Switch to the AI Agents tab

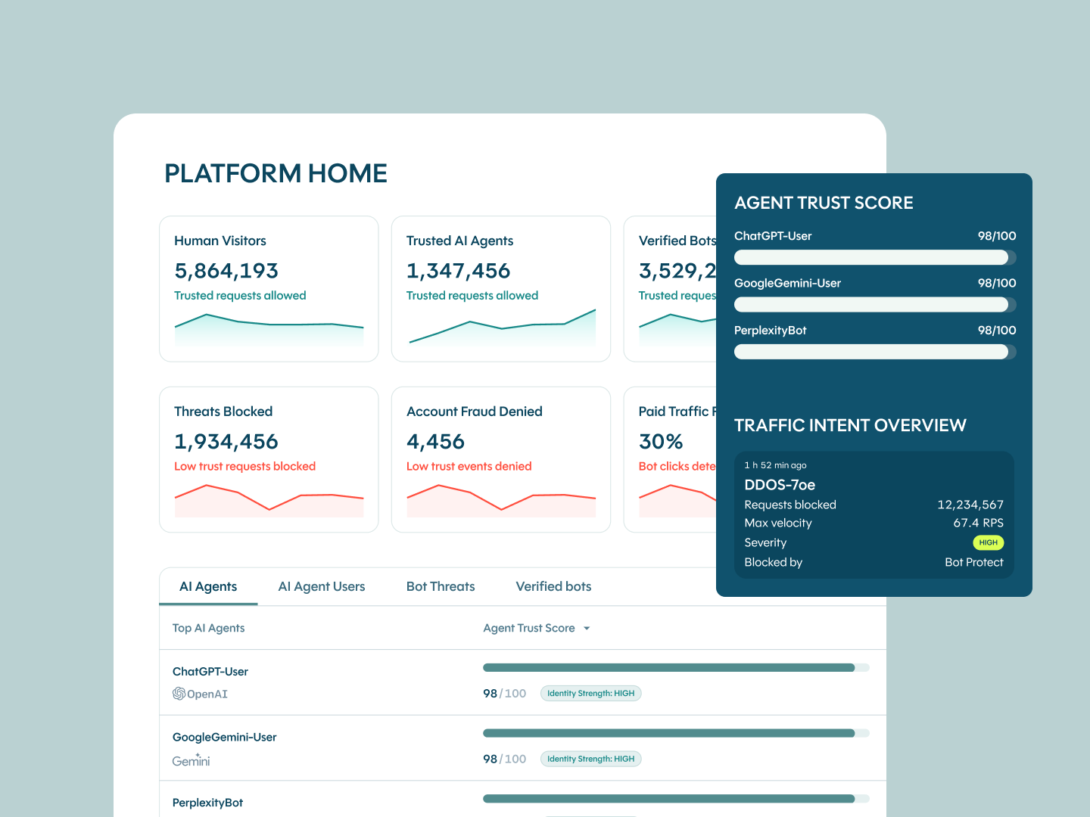(x=208, y=586)
